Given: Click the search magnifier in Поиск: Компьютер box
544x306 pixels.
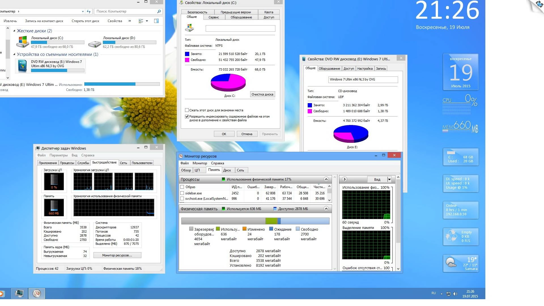Looking at the screenshot, I should (159, 11).
